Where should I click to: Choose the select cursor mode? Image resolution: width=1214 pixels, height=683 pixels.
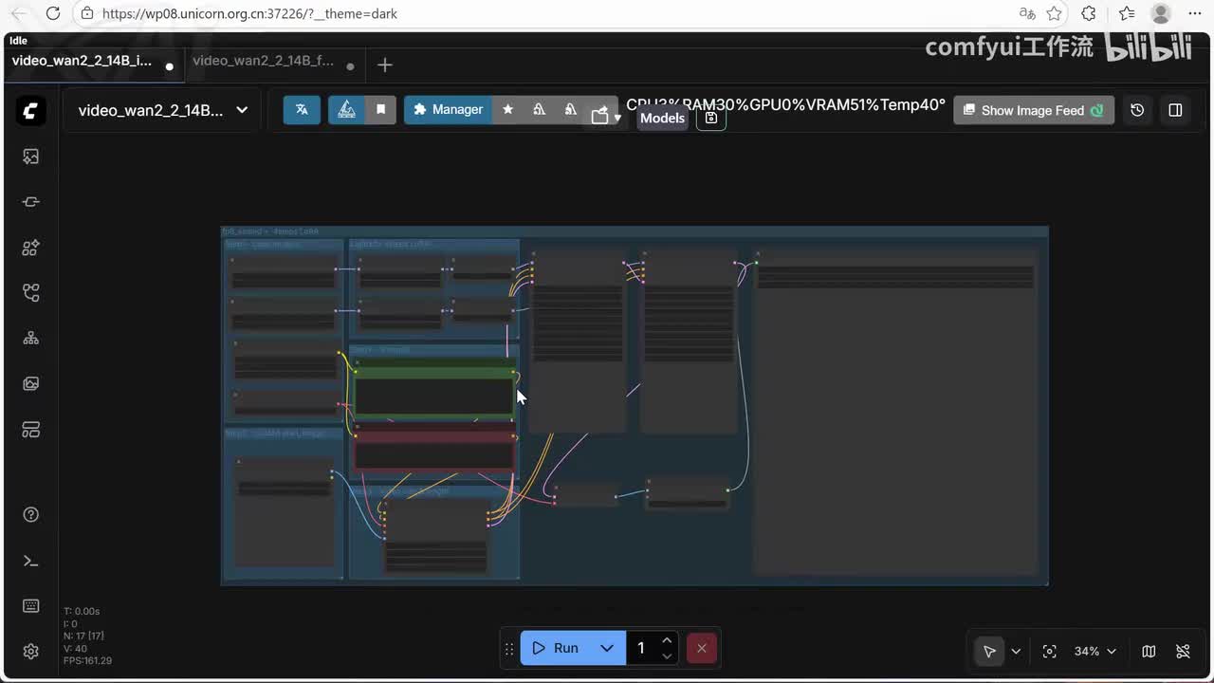click(x=989, y=652)
